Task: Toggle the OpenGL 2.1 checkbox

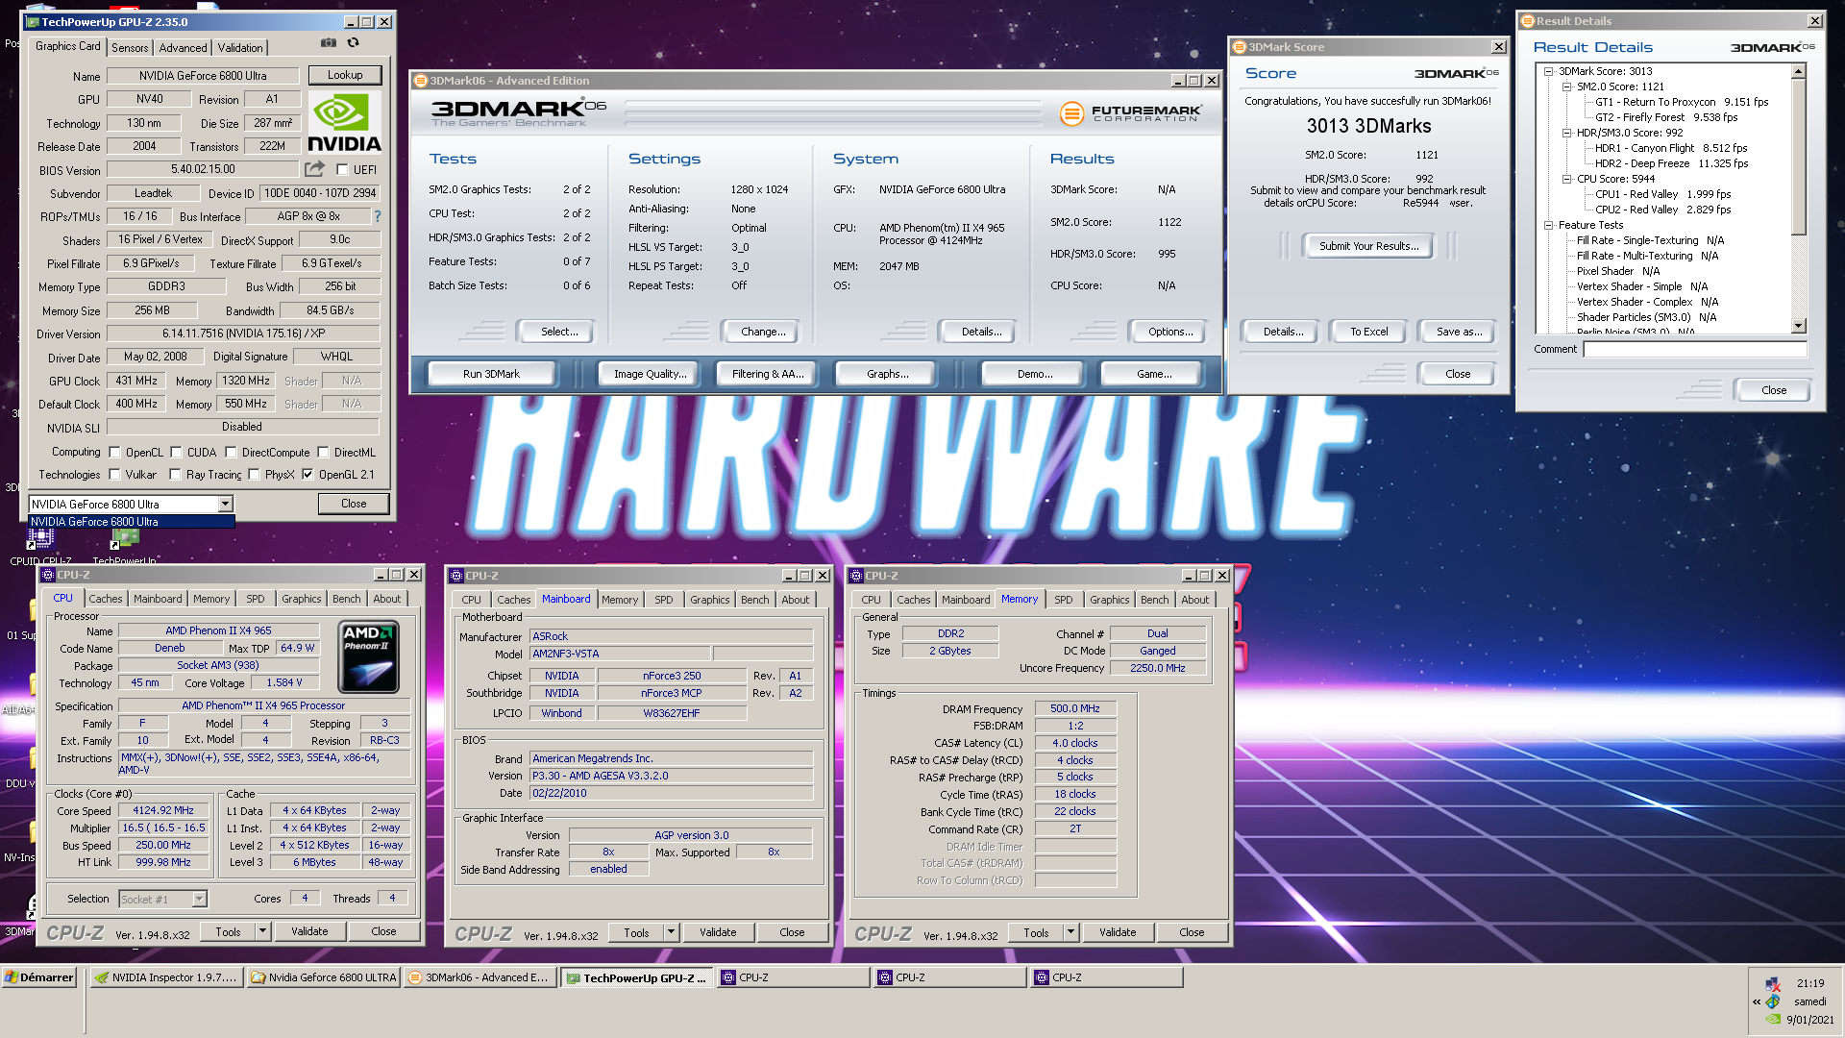Action: point(307,474)
